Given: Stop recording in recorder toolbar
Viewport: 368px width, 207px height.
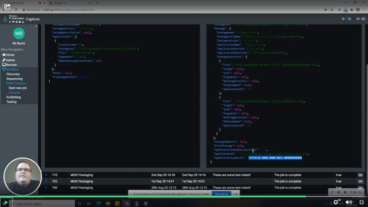Looking at the screenshot, I should click(x=345, y=192).
